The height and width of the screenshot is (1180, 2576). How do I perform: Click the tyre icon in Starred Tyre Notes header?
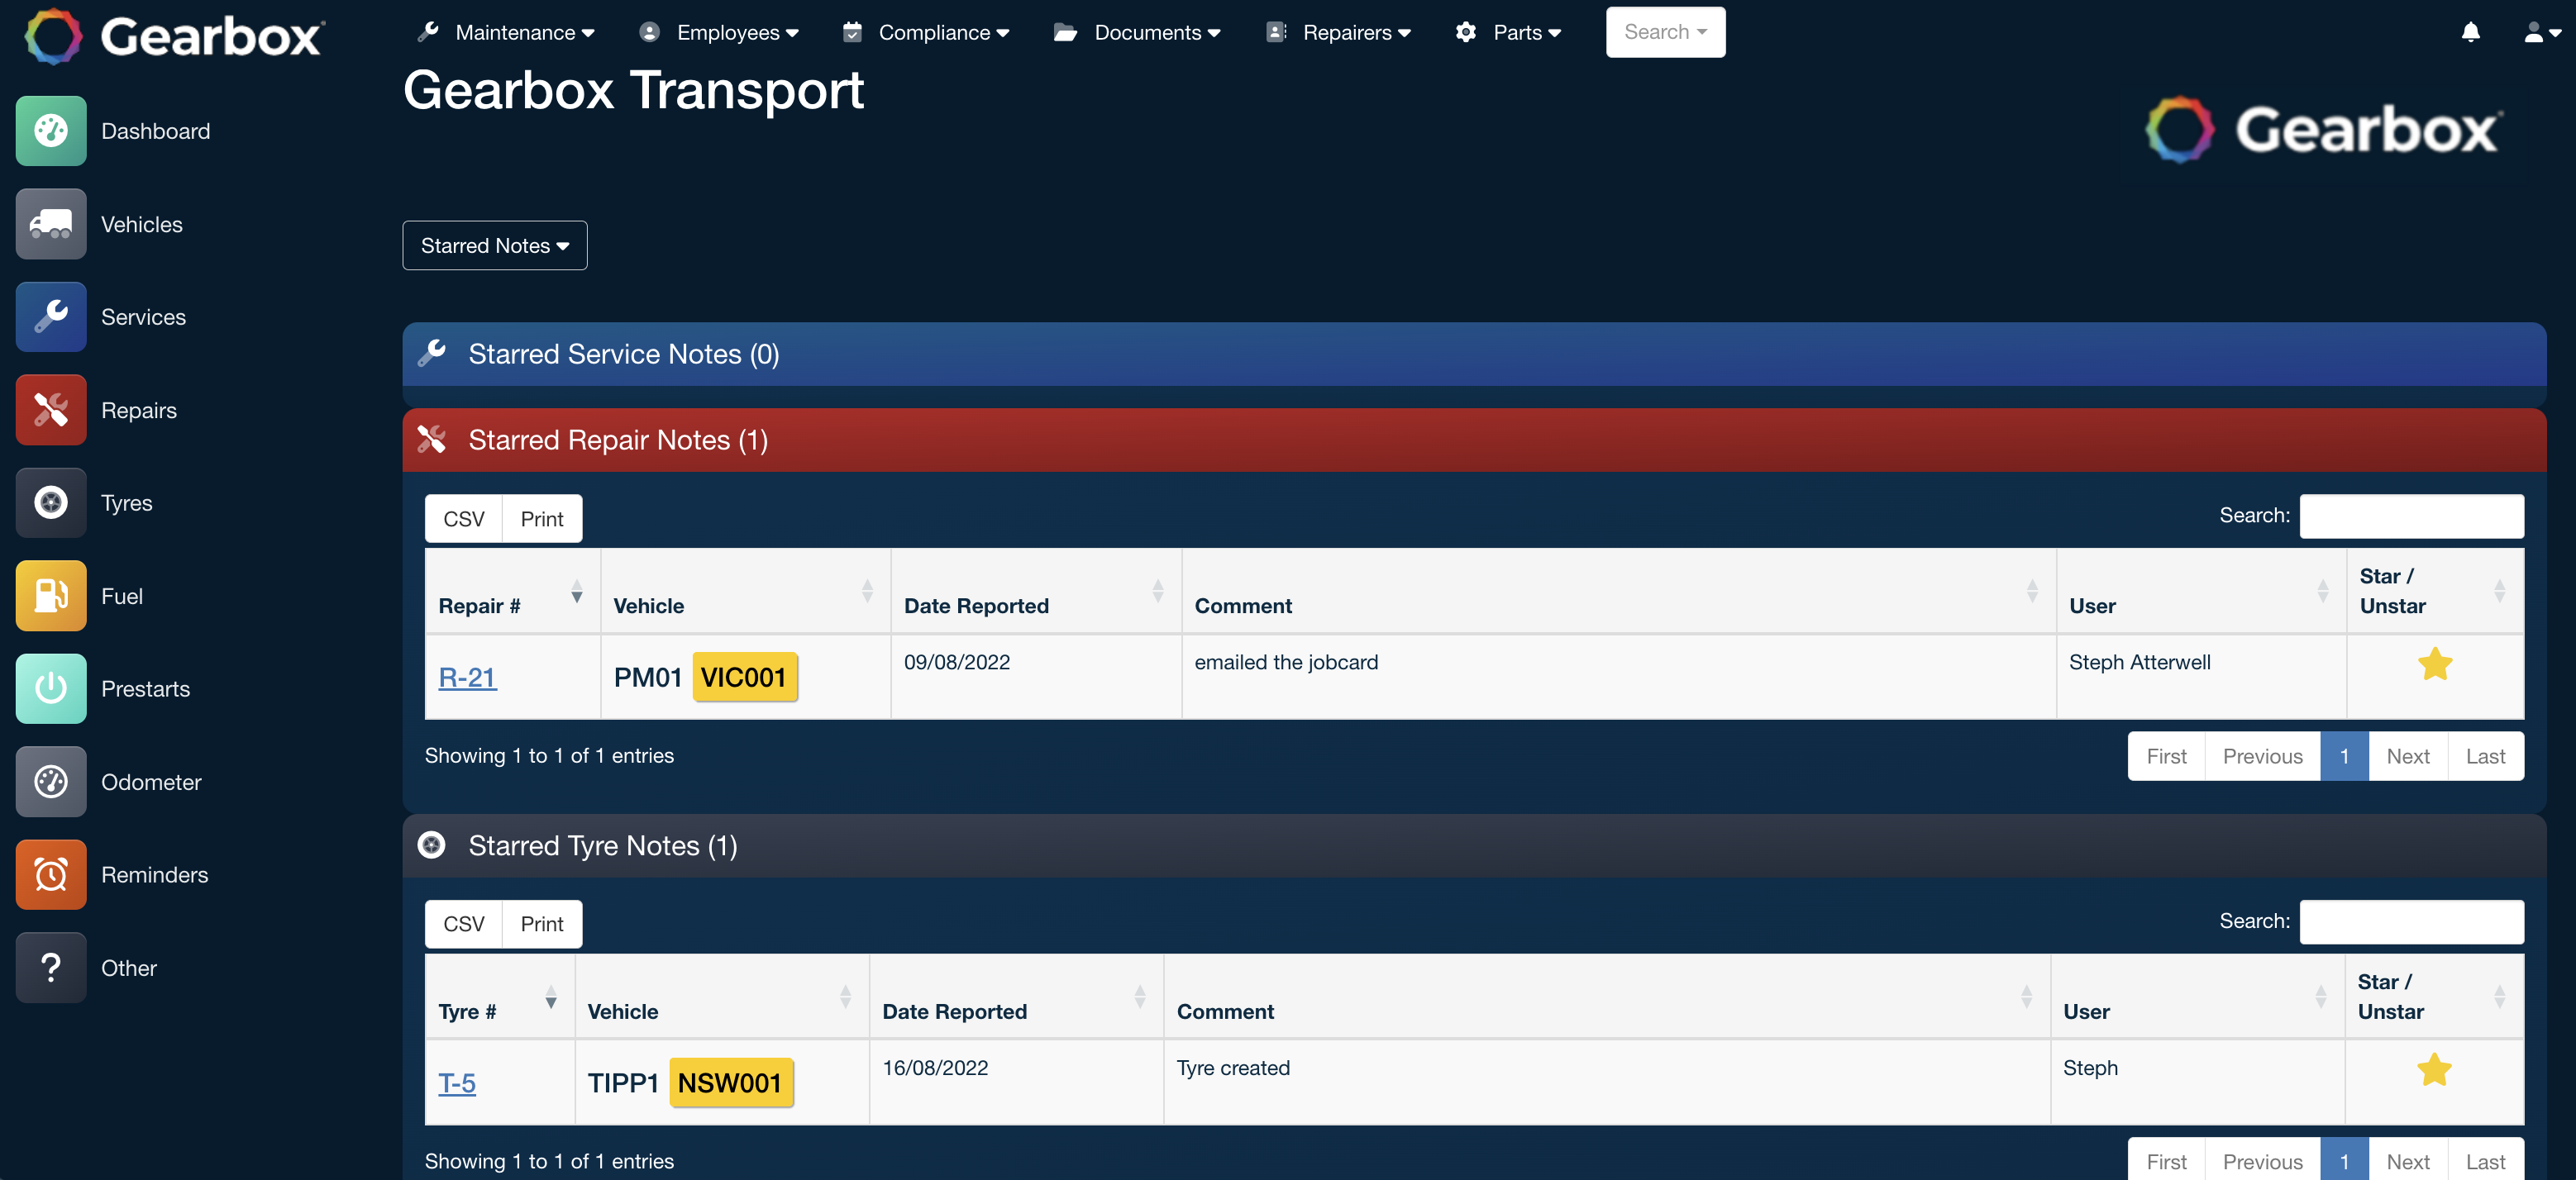pos(432,845)
